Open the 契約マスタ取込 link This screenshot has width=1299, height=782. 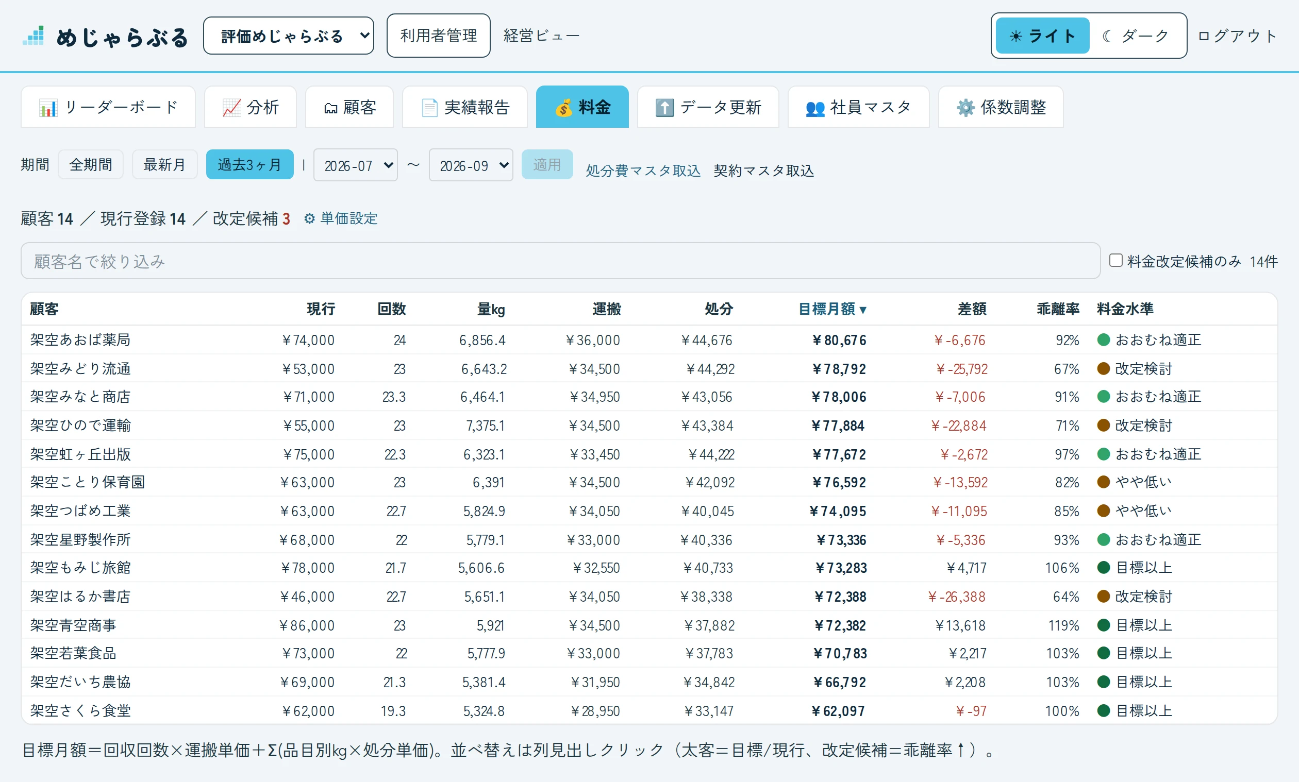coord(763,171)
